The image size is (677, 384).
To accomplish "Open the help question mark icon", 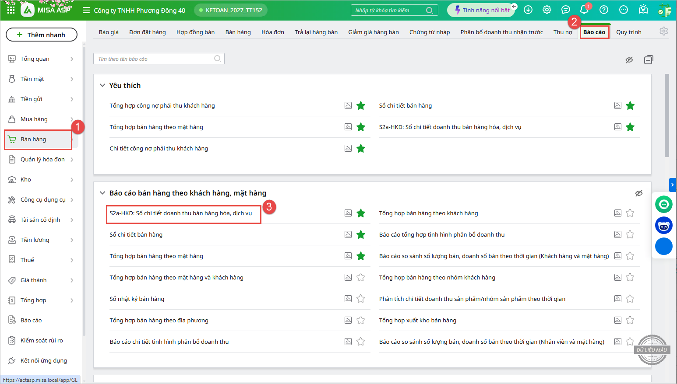I will [604, 10].
